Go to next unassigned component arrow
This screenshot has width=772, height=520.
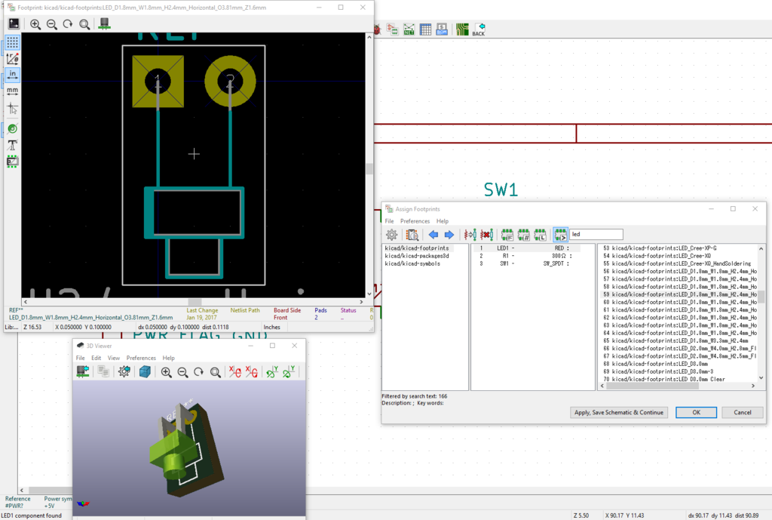[449, 235]
